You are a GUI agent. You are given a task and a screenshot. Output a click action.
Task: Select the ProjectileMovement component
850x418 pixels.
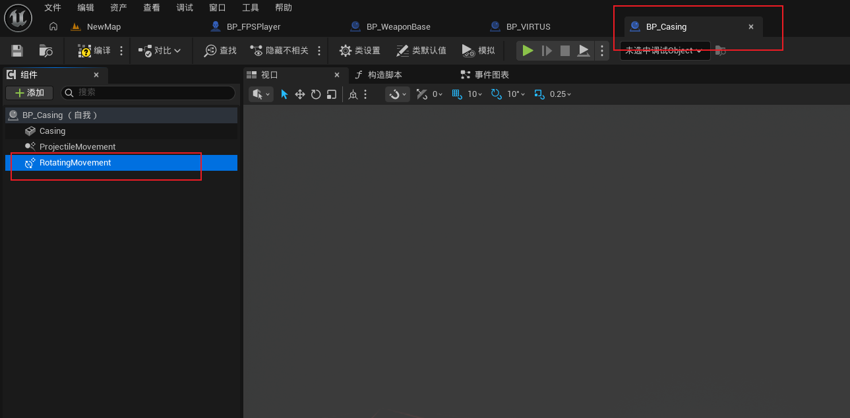point(121,147)
